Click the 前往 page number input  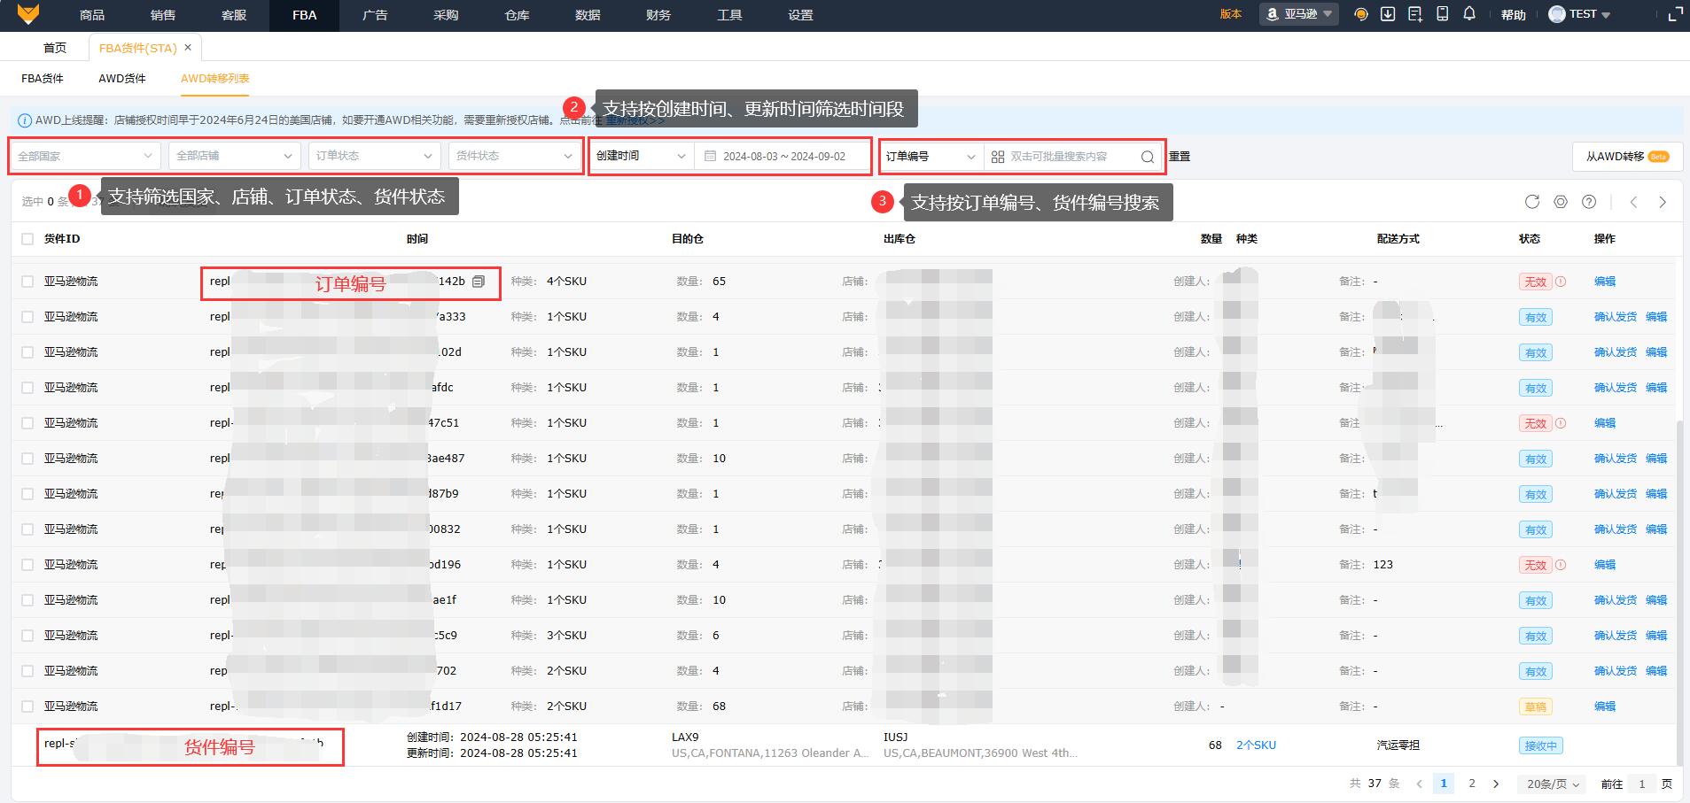click(1642, 784)
